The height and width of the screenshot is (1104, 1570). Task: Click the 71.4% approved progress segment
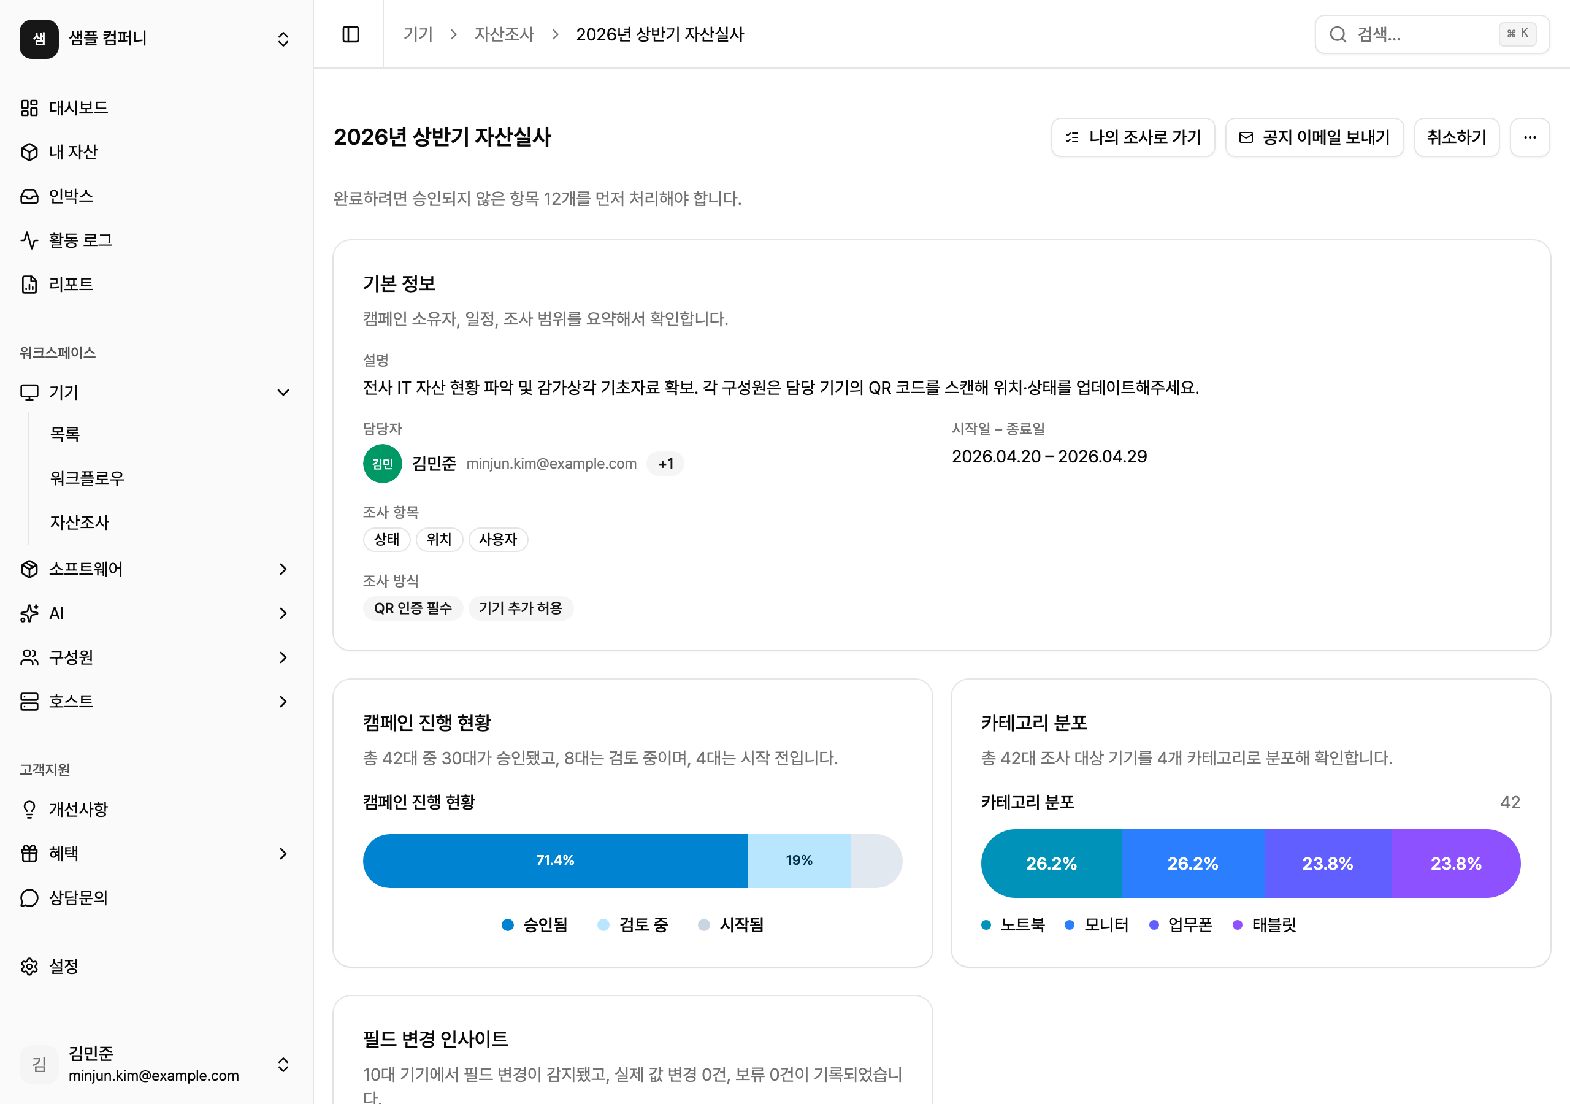click(554, 861)
